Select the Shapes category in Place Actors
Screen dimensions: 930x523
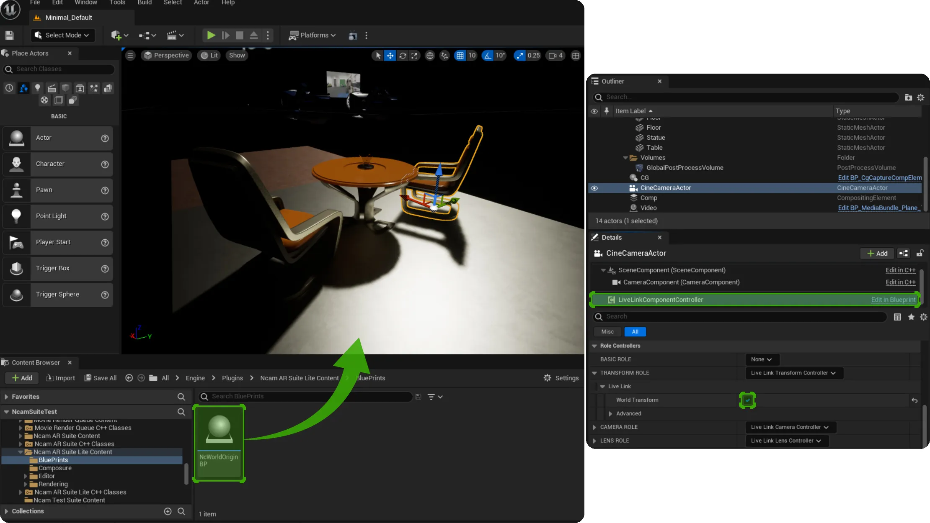click(66, 88)
